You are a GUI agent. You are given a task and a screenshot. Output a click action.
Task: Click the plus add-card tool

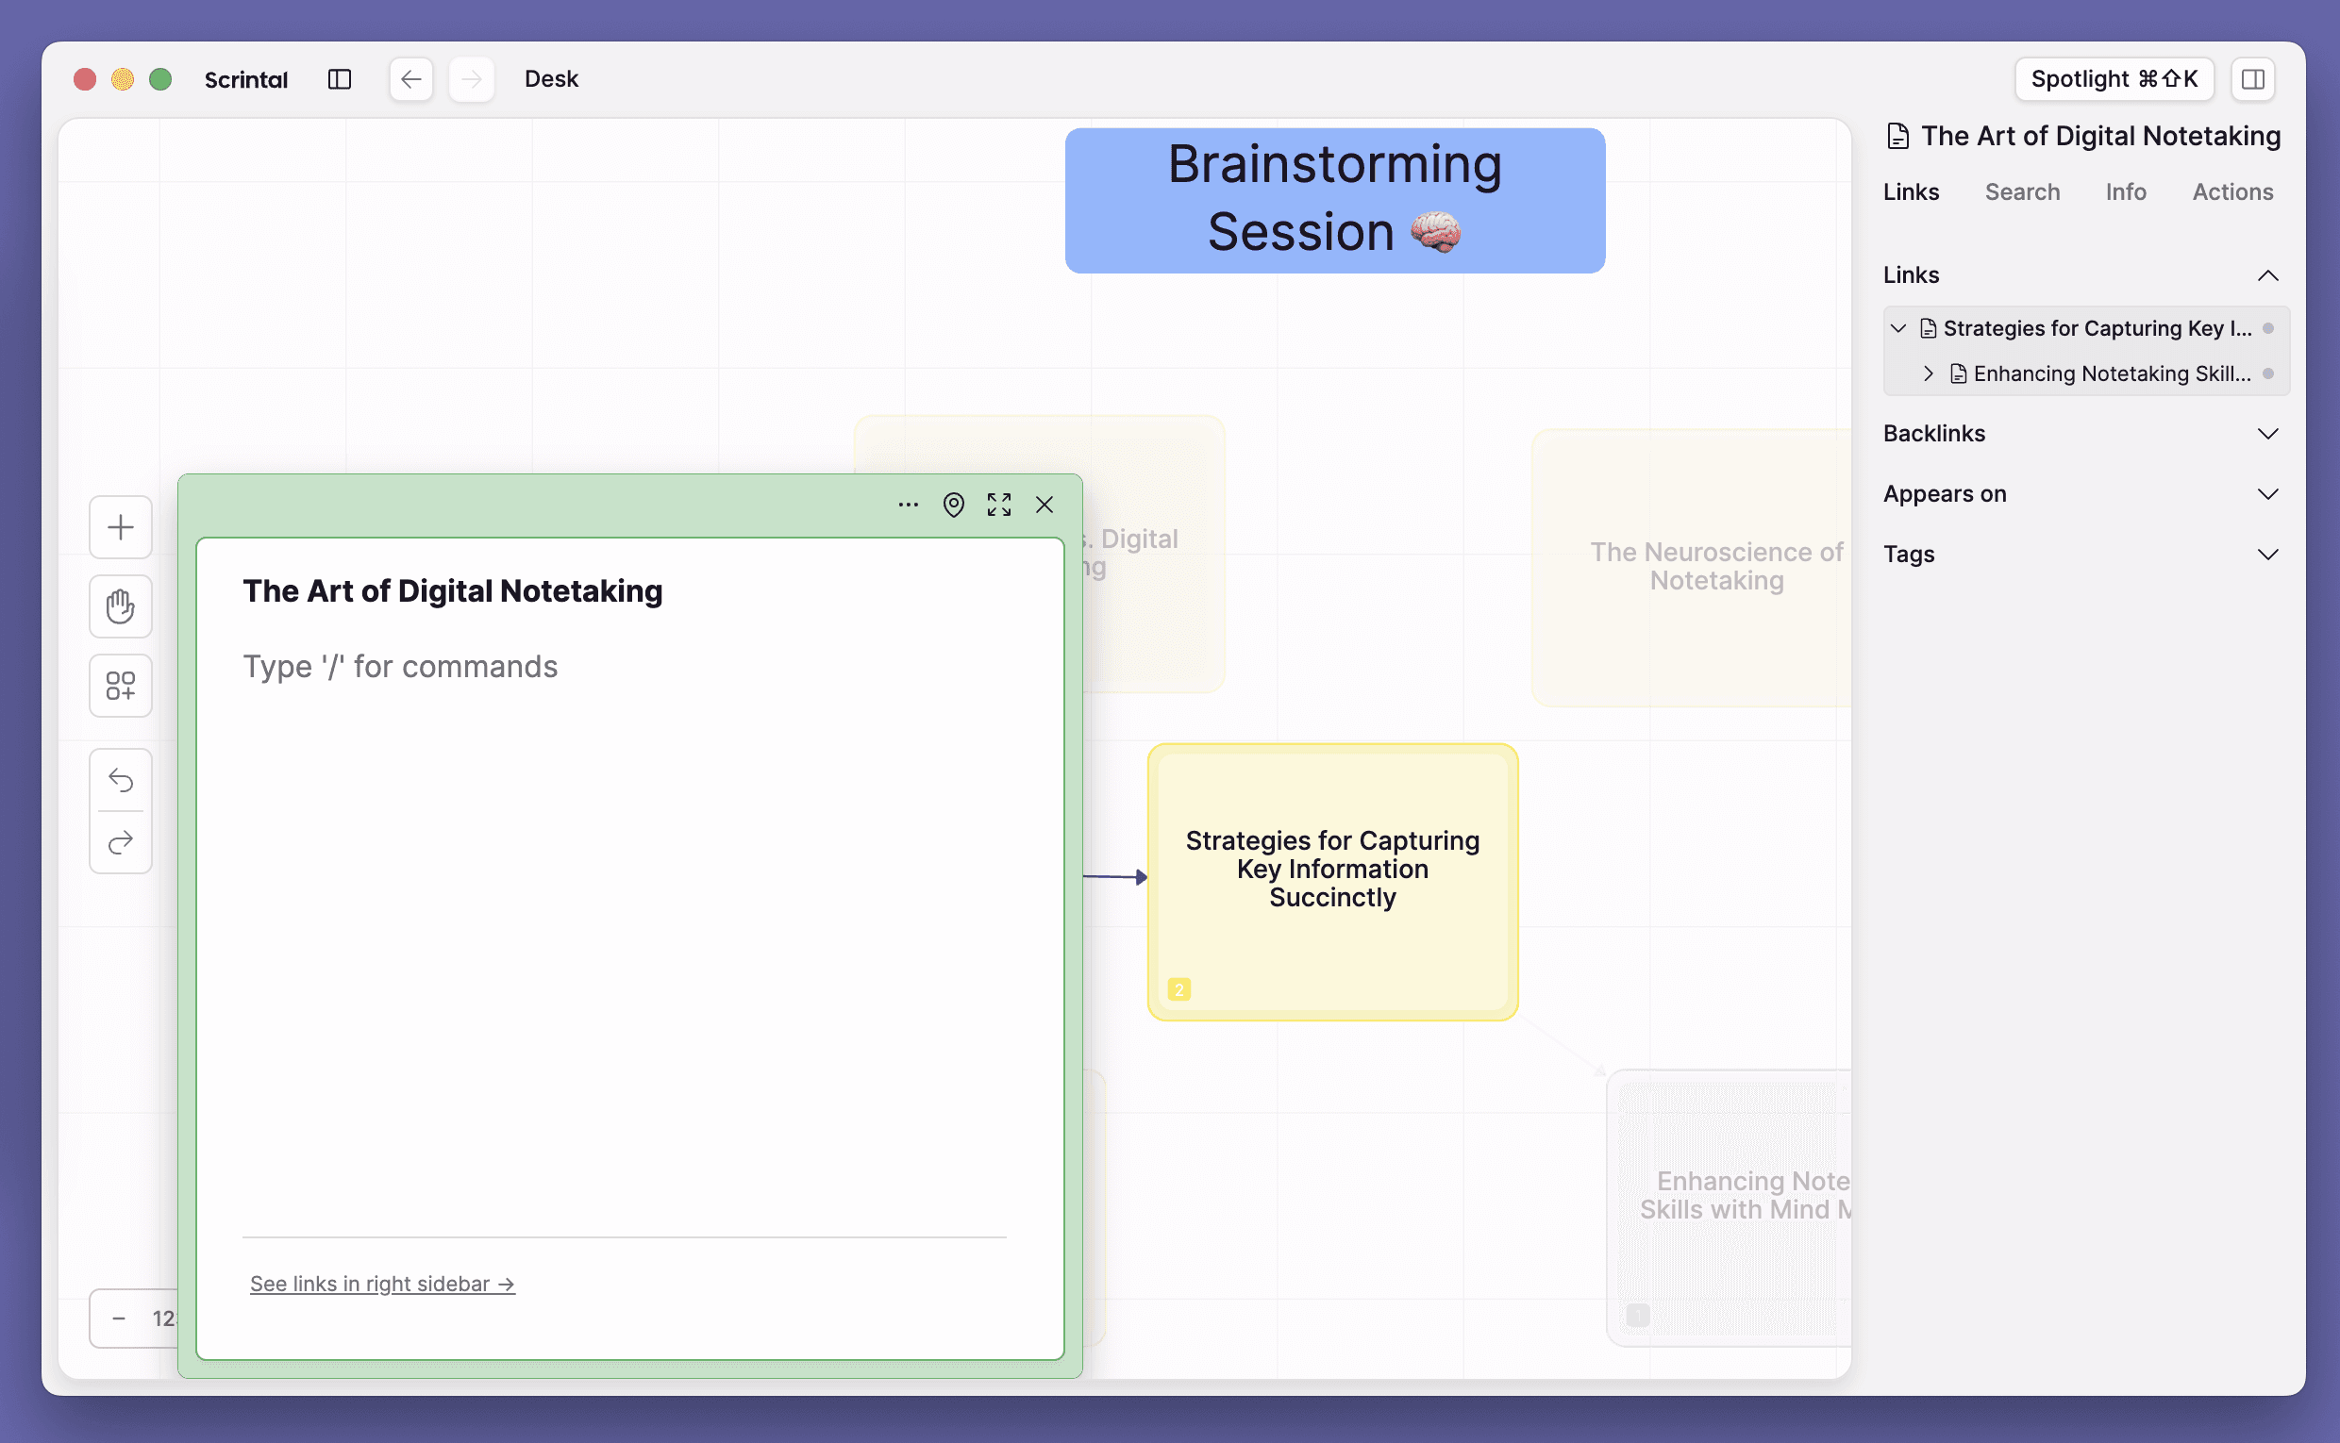click(x=120, y=527)
